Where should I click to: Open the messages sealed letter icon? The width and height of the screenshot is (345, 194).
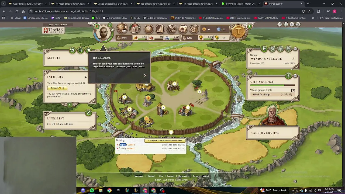pos(183,29)
